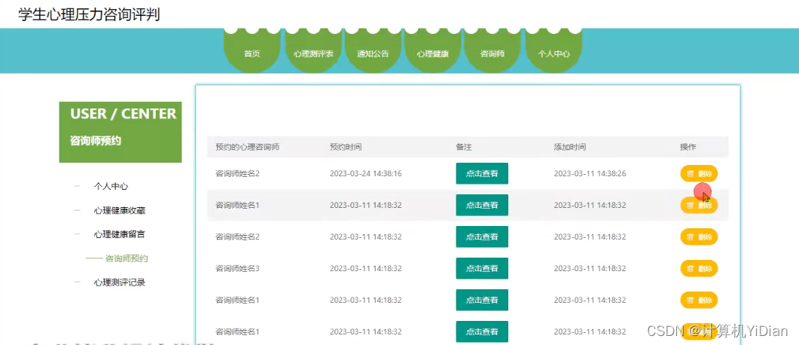
Task: Open the 通知公告 navigation tab
Action: [x=373, y=53]
